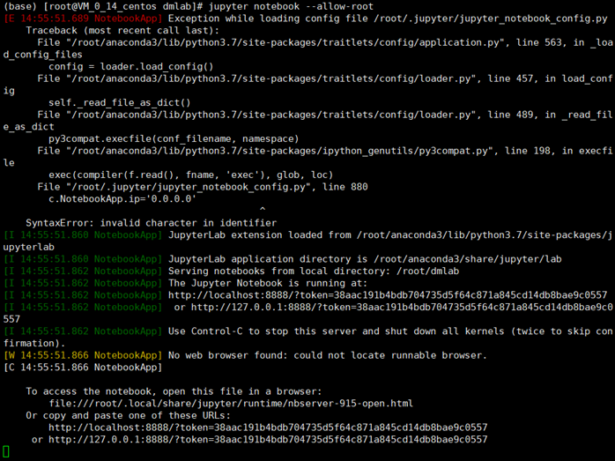Click 'Use Control-C to stop this server' line

click(x=307, y=337)
